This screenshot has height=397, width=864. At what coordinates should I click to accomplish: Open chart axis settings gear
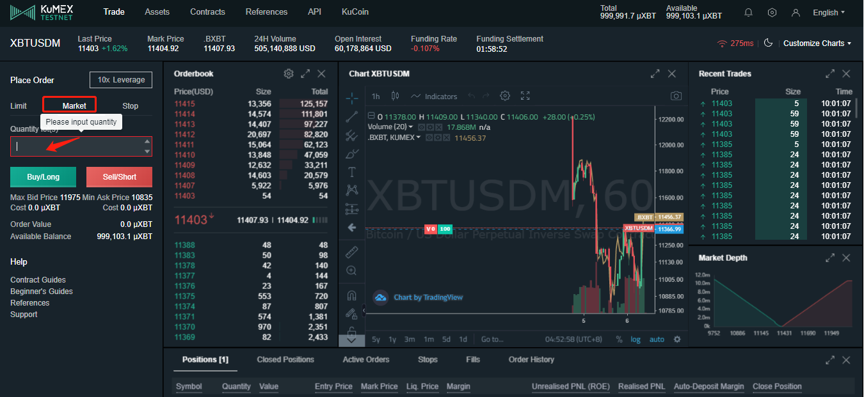tap(677, 339)
